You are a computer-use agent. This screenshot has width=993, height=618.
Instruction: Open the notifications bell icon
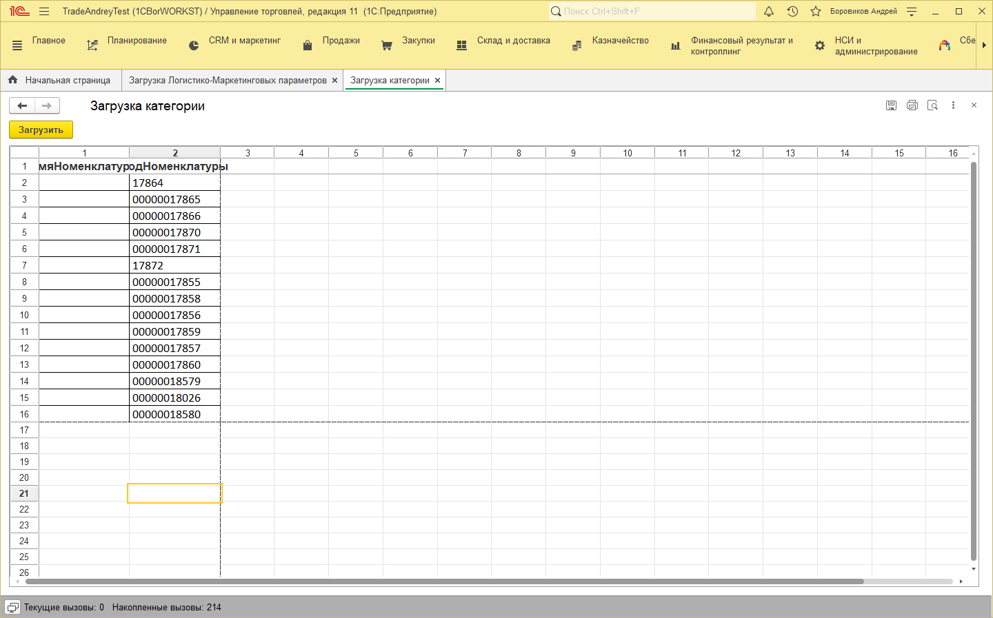[x=769, y=11]
